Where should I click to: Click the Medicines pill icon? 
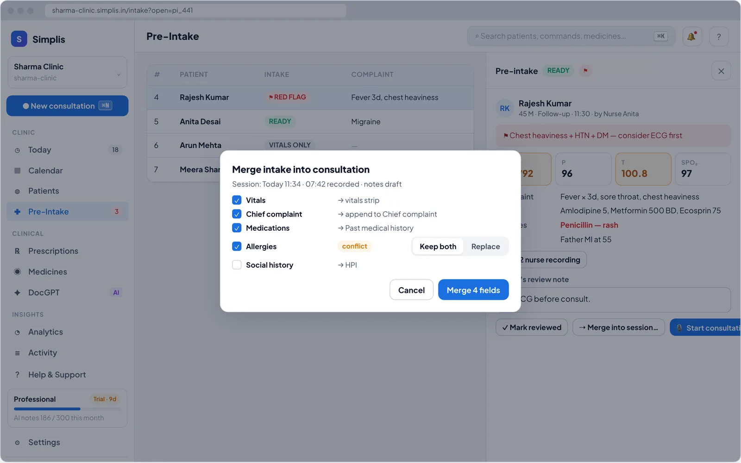(x=18, y=272)
